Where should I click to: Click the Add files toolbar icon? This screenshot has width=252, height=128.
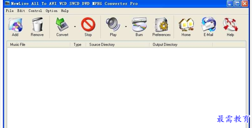point(15,25)
